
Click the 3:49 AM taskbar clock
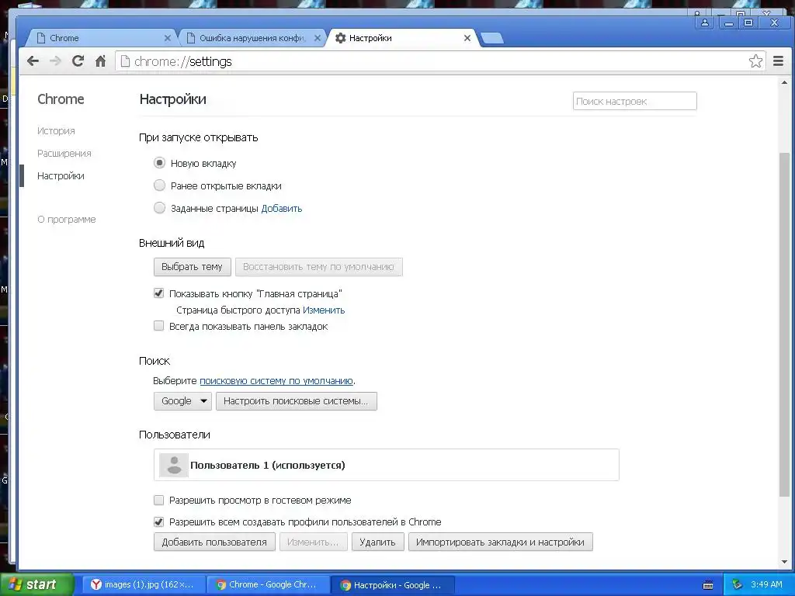pyautogui.click(x=766, y=585)
